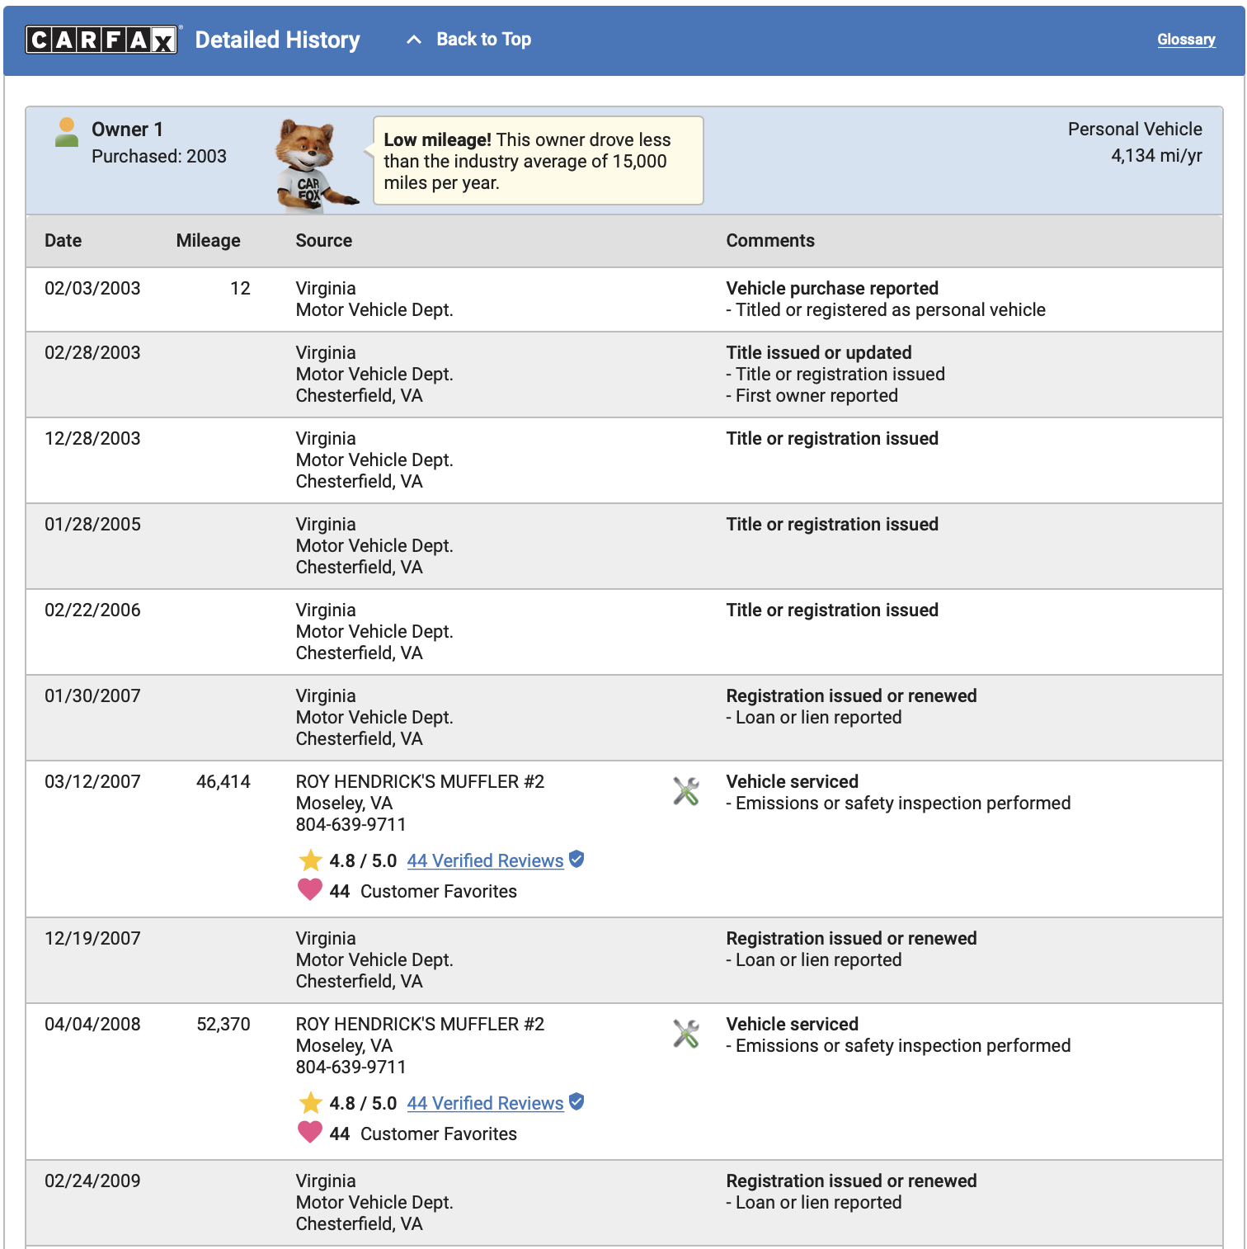Click the Car Fox mascot image
Viewport: 1247px width, 1249px height.
pos(316,164)
